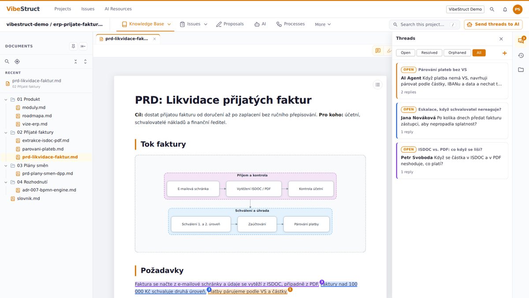Viewport: 529px width, 298px height.
Task: Open the VibeStruct Demo workspace button
Action: [465, 9]
